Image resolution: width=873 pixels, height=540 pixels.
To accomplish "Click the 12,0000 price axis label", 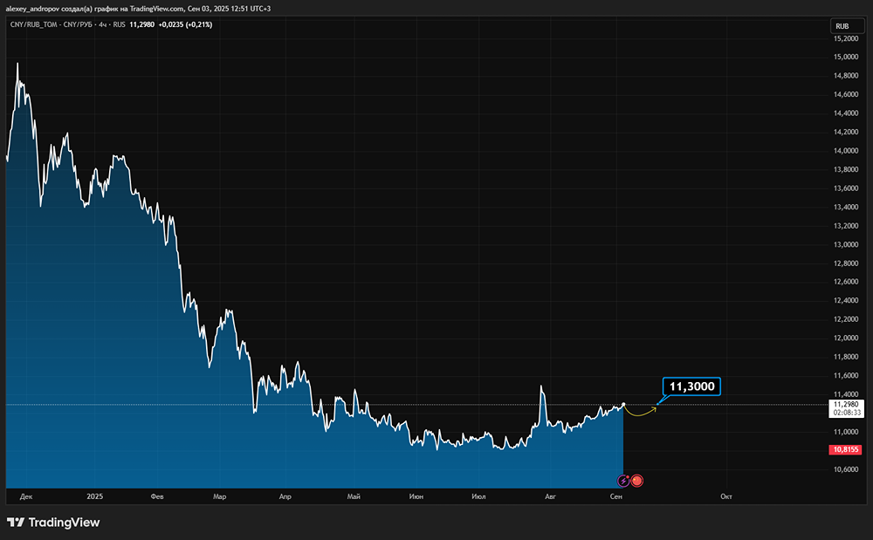I will (x=846, y=338).
